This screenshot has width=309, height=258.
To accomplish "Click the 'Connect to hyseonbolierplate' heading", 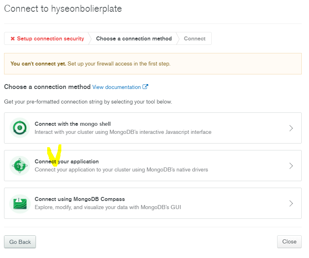I will tap(63, 9).
